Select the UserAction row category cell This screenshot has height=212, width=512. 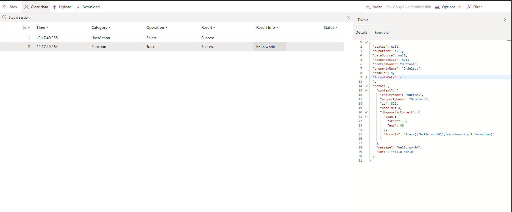(101, 38)
